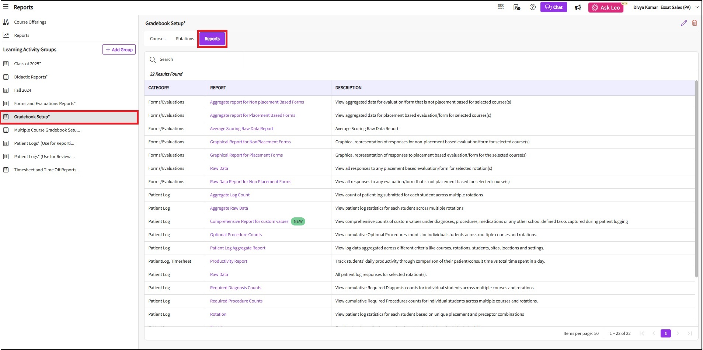This screenshot has height=350, width=703.
Task: Sort by REPORT column header
Action: (x=218, y=88)
